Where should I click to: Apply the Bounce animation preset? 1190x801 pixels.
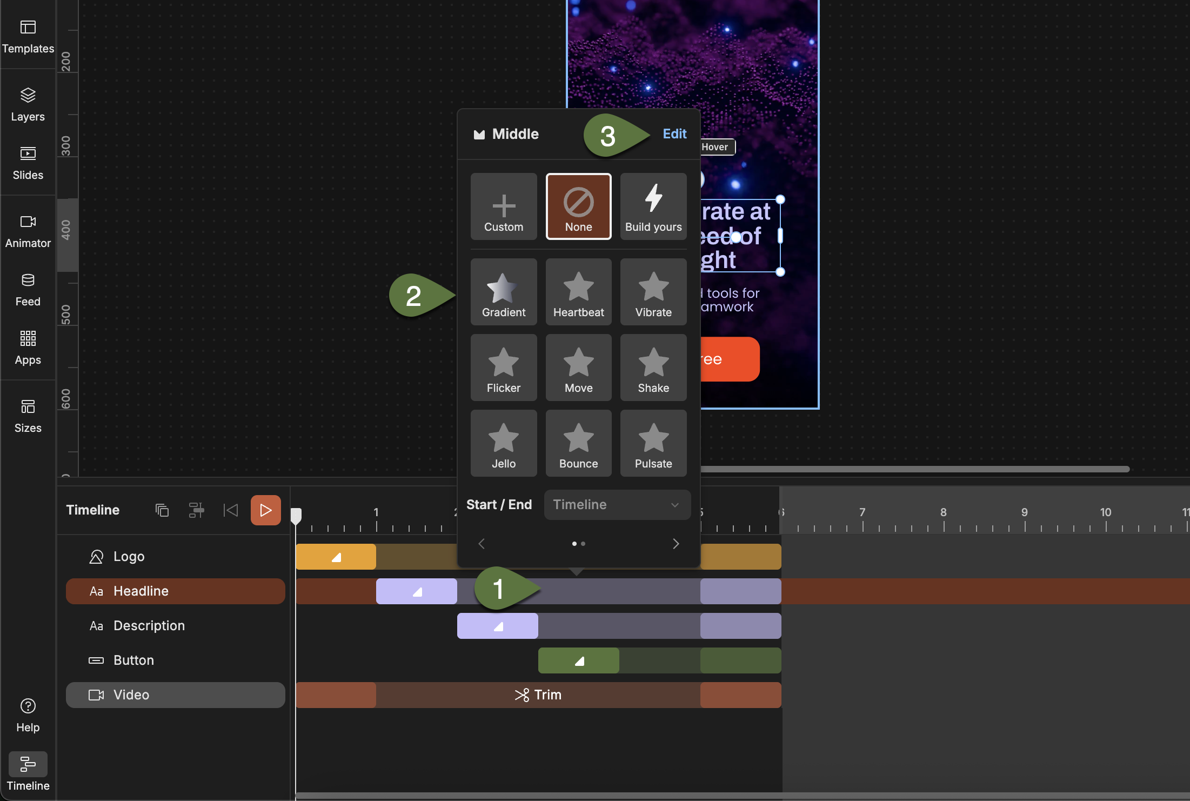[x=579, y=443]
